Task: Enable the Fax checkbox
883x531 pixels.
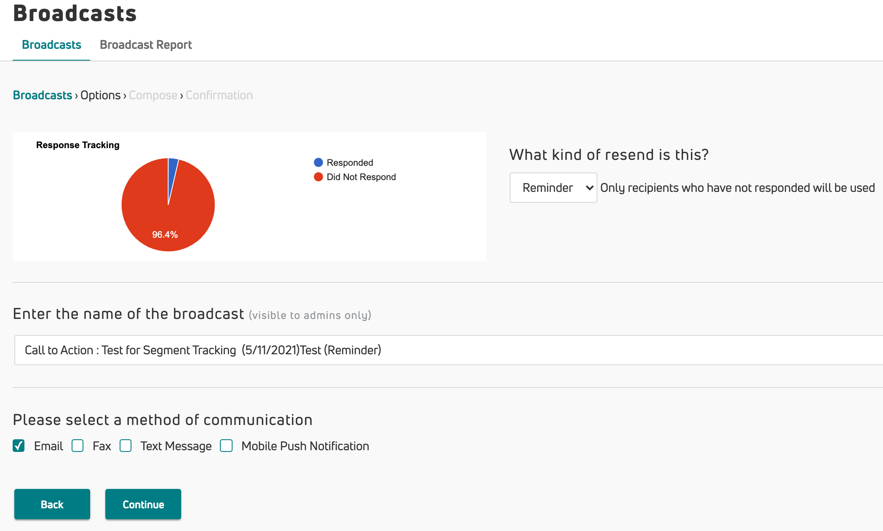Action: pyautogui.click(x=78, y=446)
